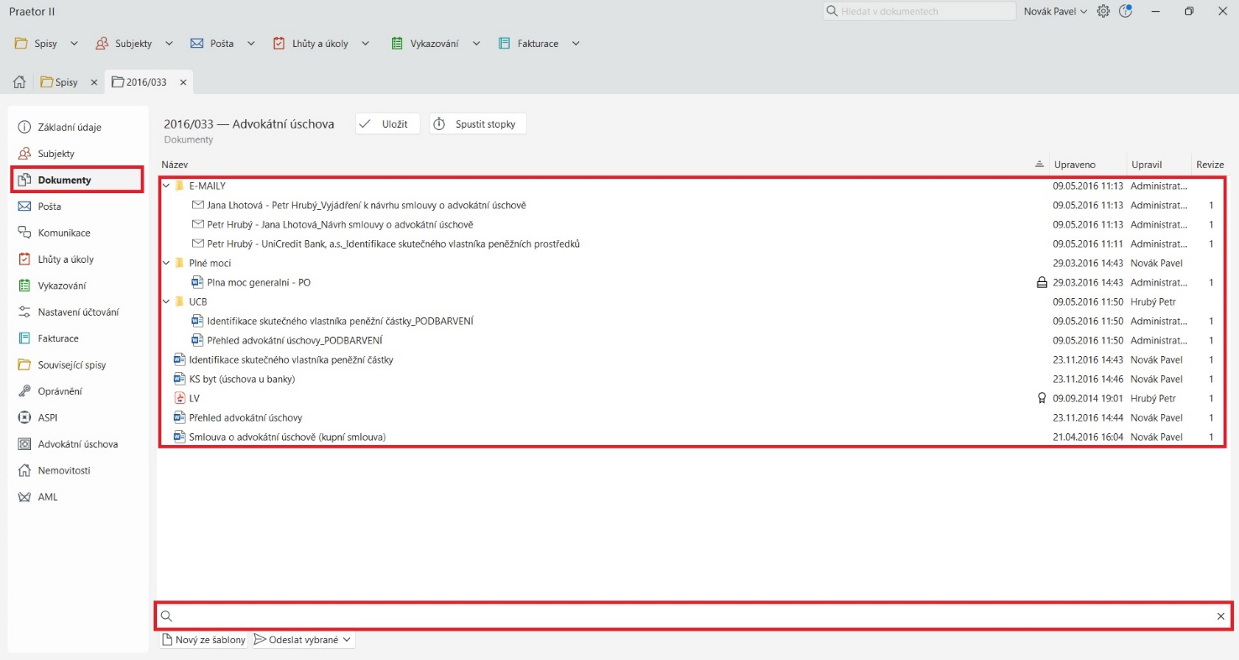Click the Uložit button

tap(387, 124)
